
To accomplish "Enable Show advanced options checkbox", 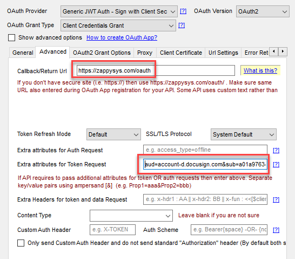I will tap(12, 37).
